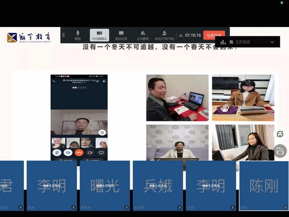Screen dimensions: 289x217
Task: Click mic-muted icon on 曙光 tile
Action: click(126, 207)
